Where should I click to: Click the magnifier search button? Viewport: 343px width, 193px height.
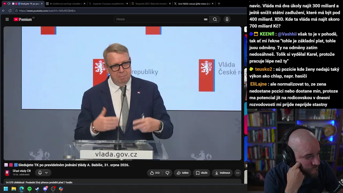coord(215,19)
